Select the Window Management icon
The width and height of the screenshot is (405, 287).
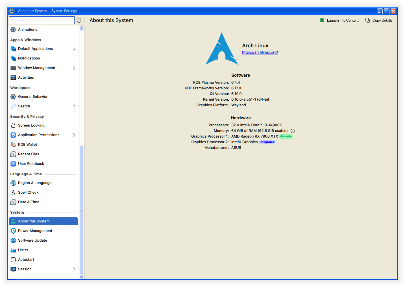point(13,68)
